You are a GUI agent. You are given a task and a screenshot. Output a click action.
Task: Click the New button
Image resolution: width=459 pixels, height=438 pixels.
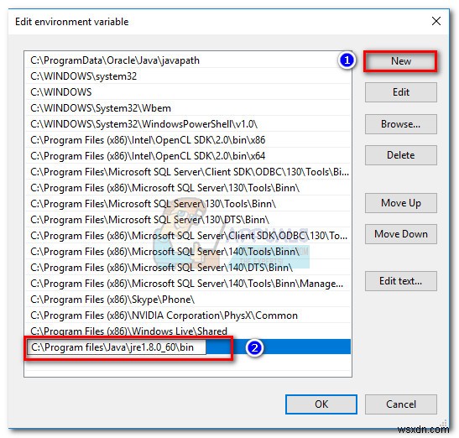pyautogui.click(x=401, y=61)
